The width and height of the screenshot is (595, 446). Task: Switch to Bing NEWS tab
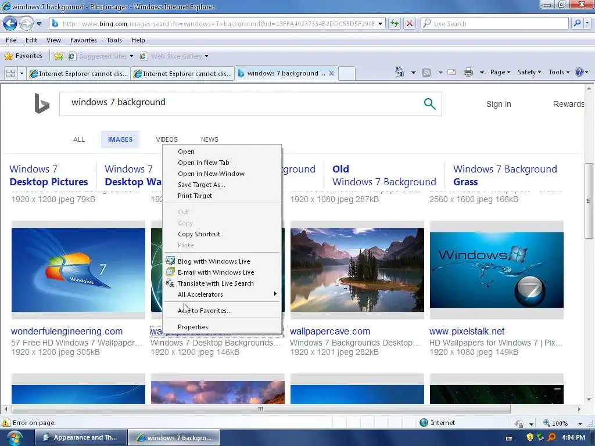coord(209,139)
